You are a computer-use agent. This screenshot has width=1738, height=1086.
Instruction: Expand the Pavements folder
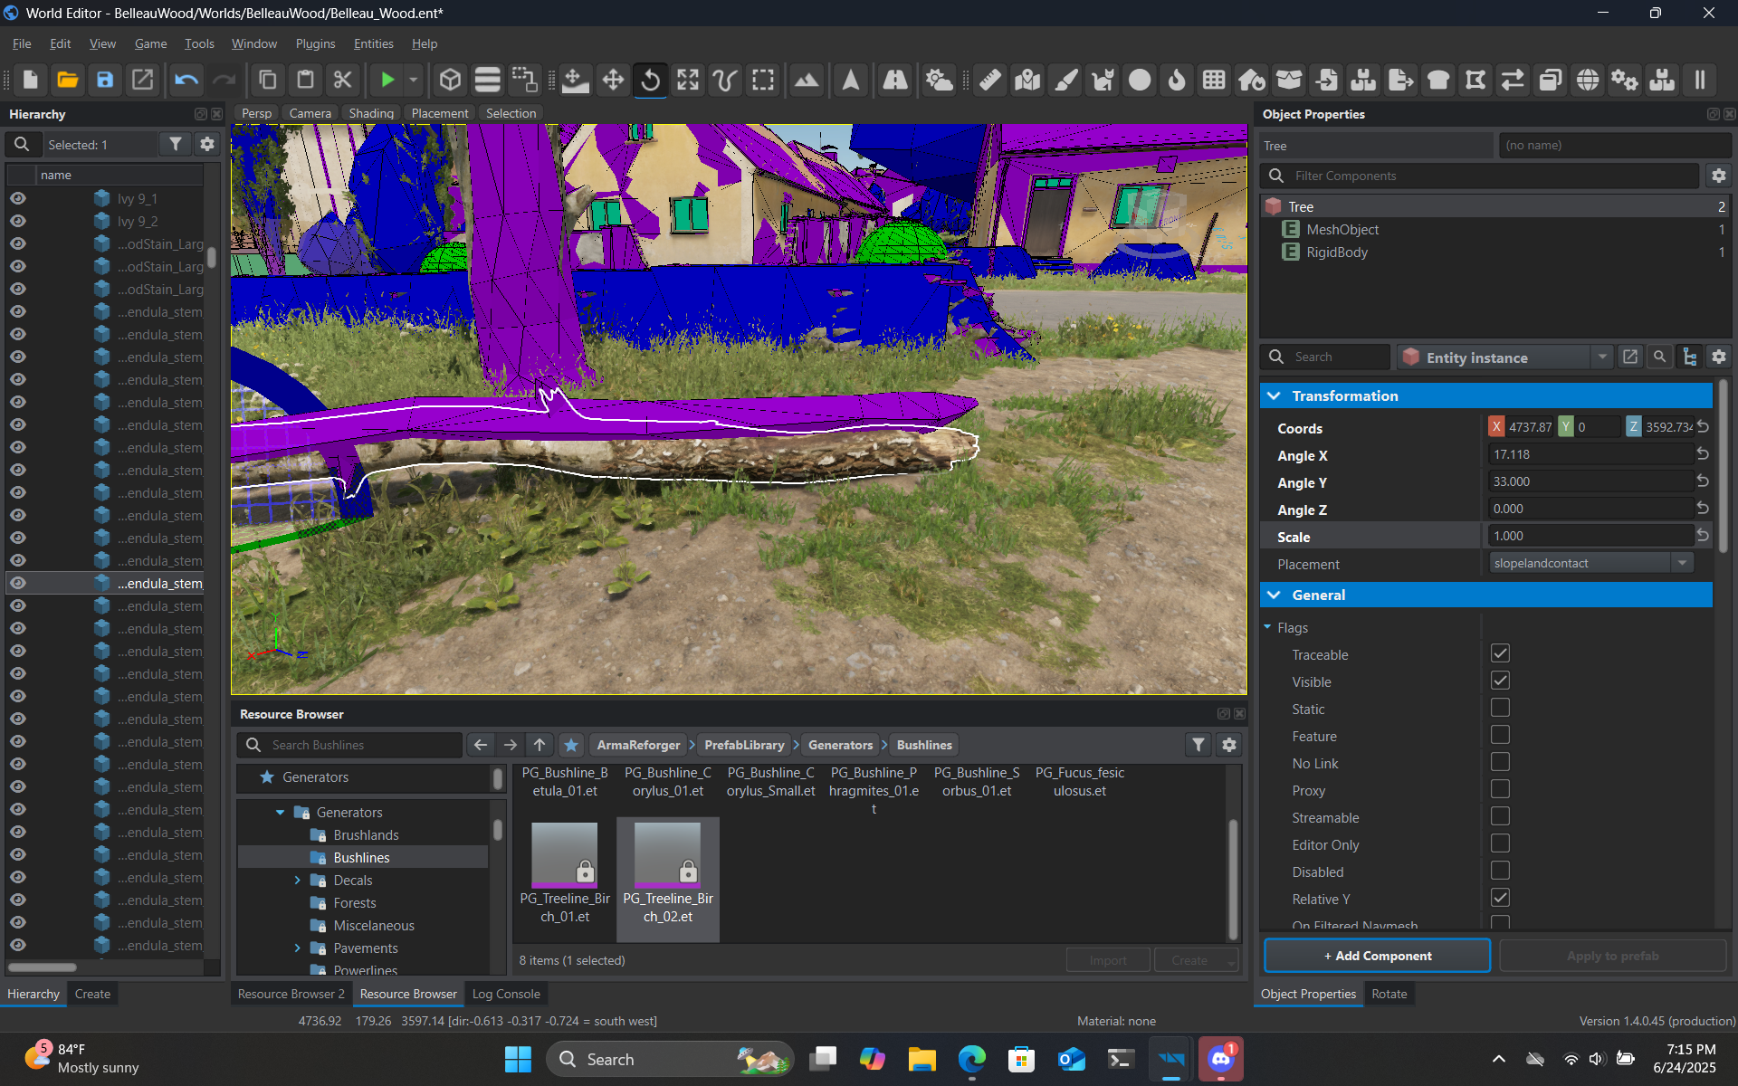(x=298, y=948)
